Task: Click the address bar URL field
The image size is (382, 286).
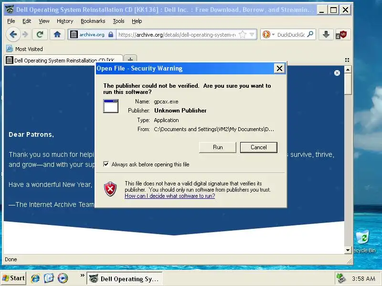Action: point(177,35)
